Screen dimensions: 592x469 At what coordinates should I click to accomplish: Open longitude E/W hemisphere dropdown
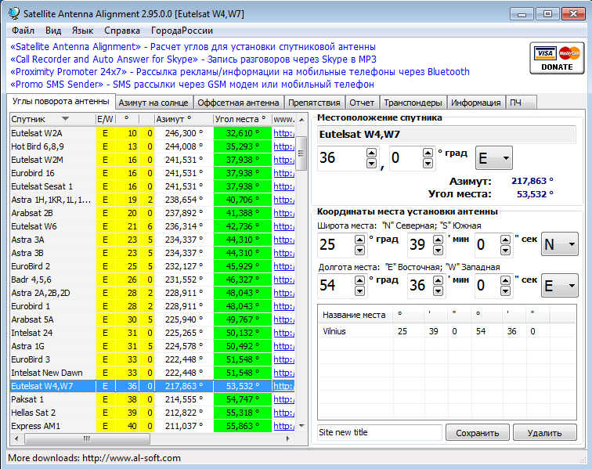click(560, 286)
